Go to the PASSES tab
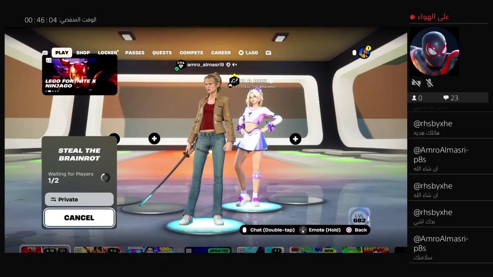The image size is (493, 277). click(x=135, y=53)
